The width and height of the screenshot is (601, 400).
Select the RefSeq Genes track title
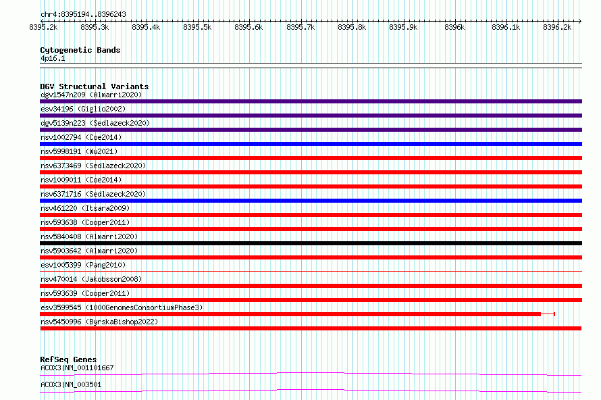point(68,359)
